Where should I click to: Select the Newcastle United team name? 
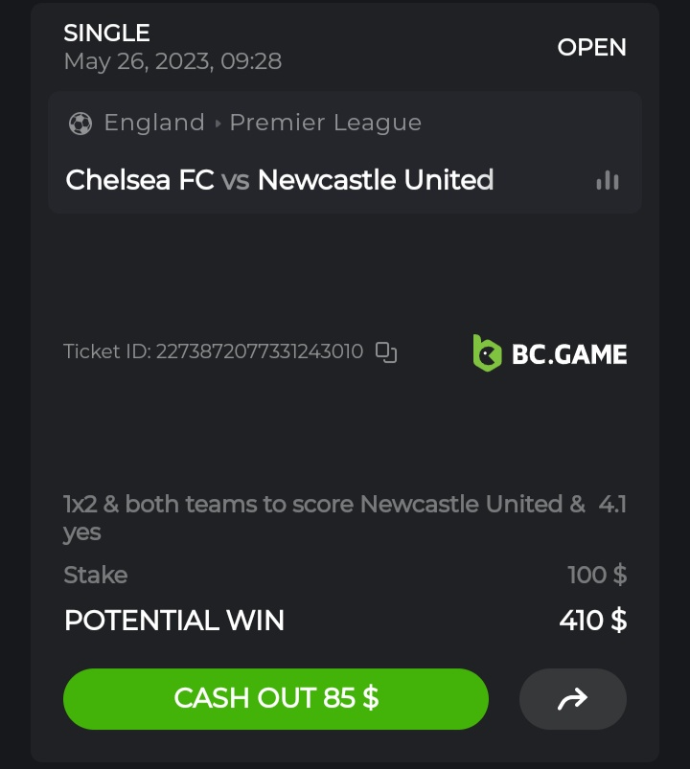[376, 180]
